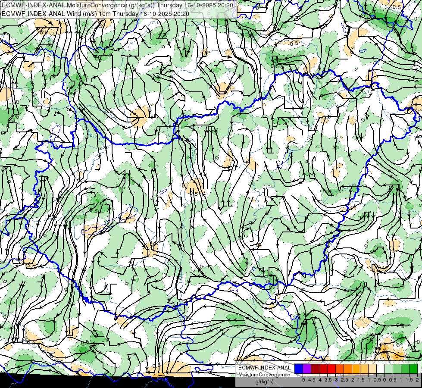Click the "-5" tick label on the legend scale

303,380
